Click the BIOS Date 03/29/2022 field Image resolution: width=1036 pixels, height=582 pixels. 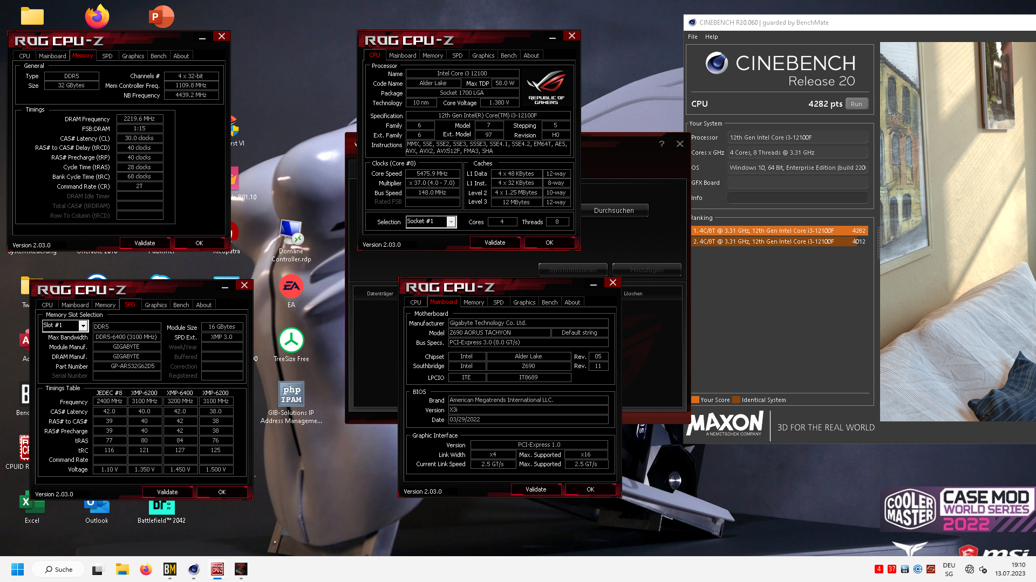click(528, 419)
